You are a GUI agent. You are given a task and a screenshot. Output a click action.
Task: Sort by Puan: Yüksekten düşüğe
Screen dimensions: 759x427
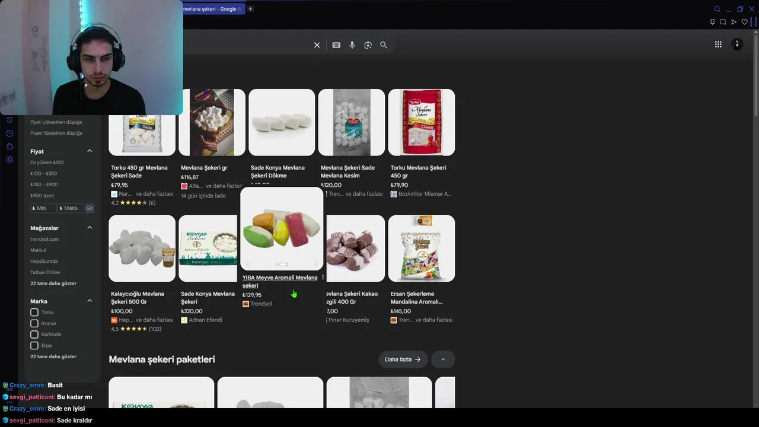tap(56, 133)
